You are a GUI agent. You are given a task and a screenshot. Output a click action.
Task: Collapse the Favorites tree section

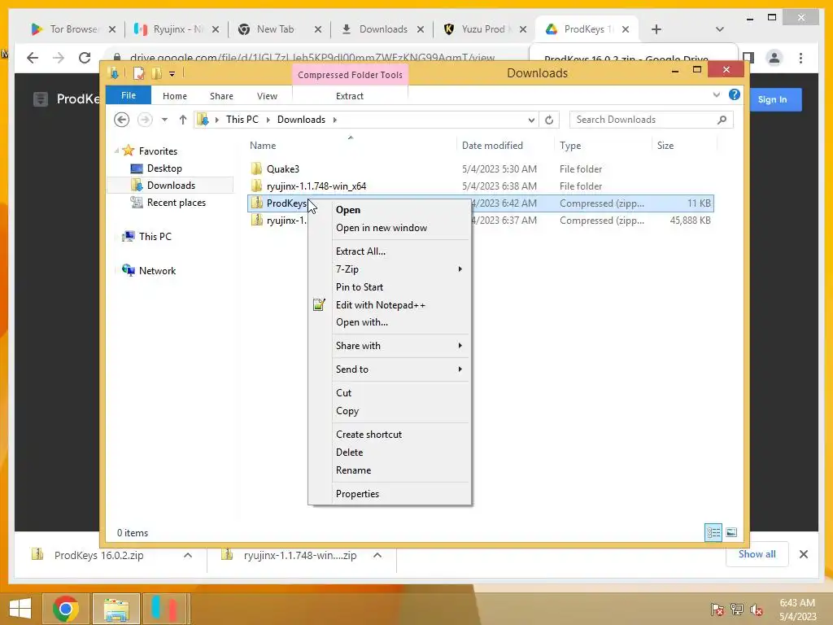117,151
